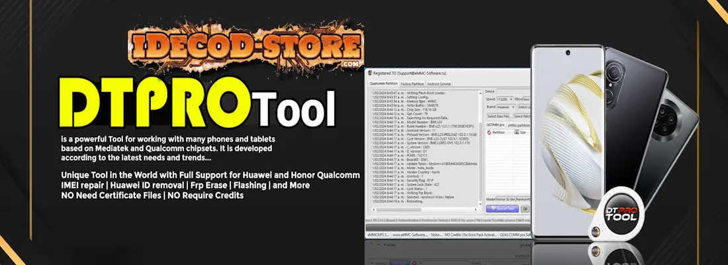The image size is (728, 265).
Task: Open the Brand Huawei dropdown
Action: pos(506,107)
